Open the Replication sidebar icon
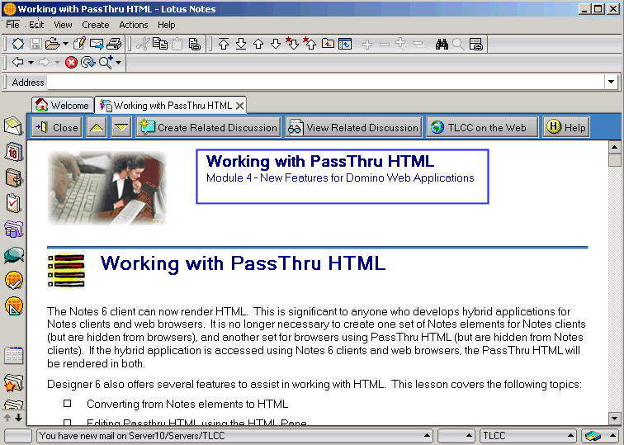Viewport: 624px width, 445px height. point(13,230)
